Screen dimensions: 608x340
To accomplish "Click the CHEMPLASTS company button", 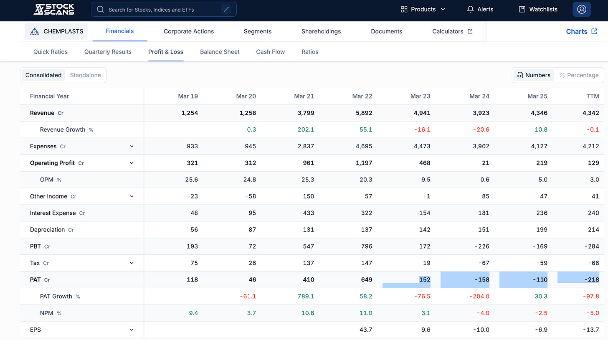I will 56,31.
